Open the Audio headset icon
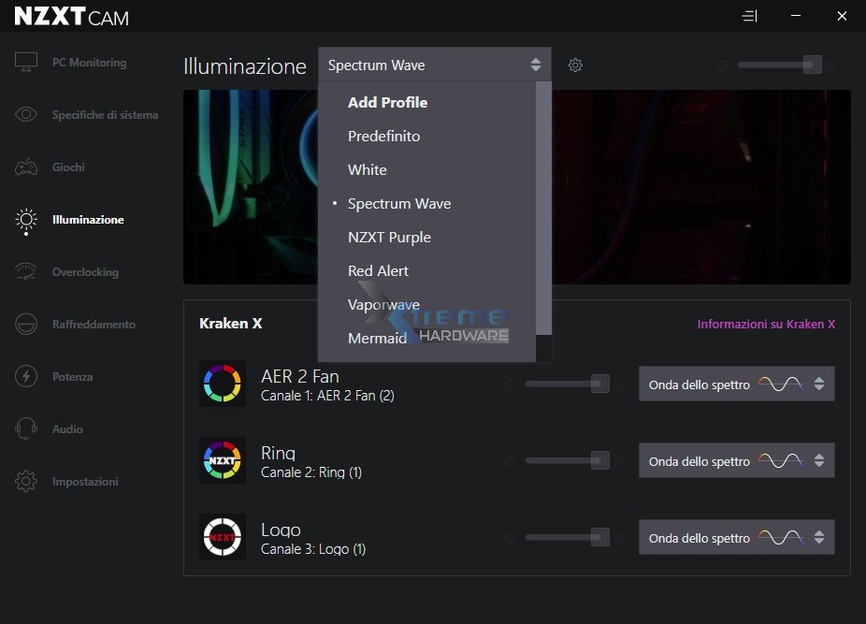The height and width of the screenshot is (624, 866). [x=26, y=429]
